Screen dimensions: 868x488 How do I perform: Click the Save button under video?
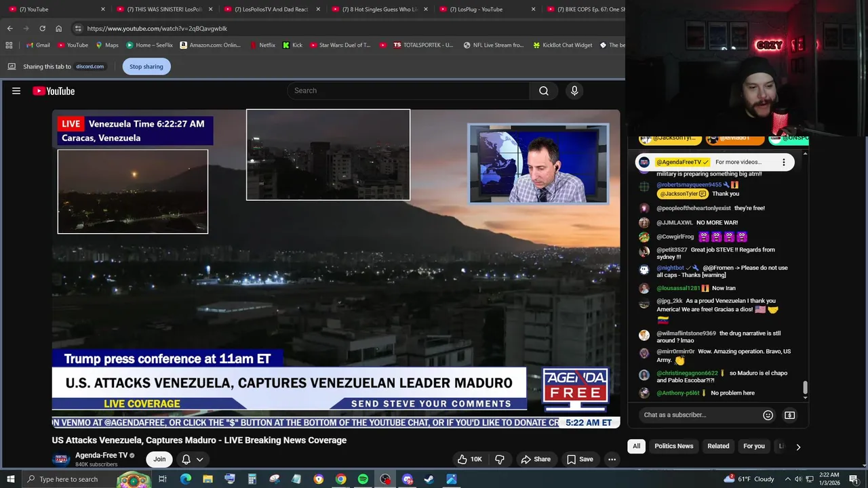click(580, 459)
